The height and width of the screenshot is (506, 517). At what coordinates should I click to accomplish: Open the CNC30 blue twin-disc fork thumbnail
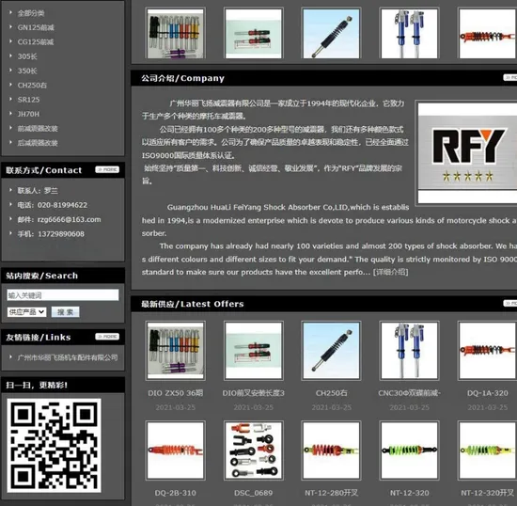409,350
